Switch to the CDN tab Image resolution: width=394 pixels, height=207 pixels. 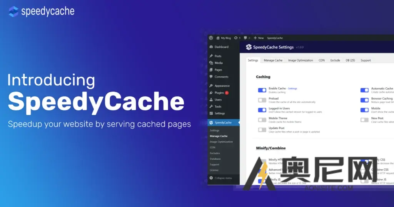pos(322,60)
